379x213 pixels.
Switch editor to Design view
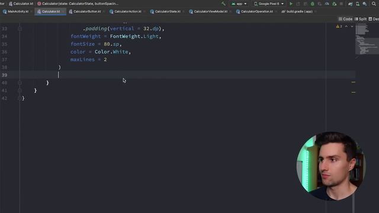pyautogui.click(x=374, y=19)
